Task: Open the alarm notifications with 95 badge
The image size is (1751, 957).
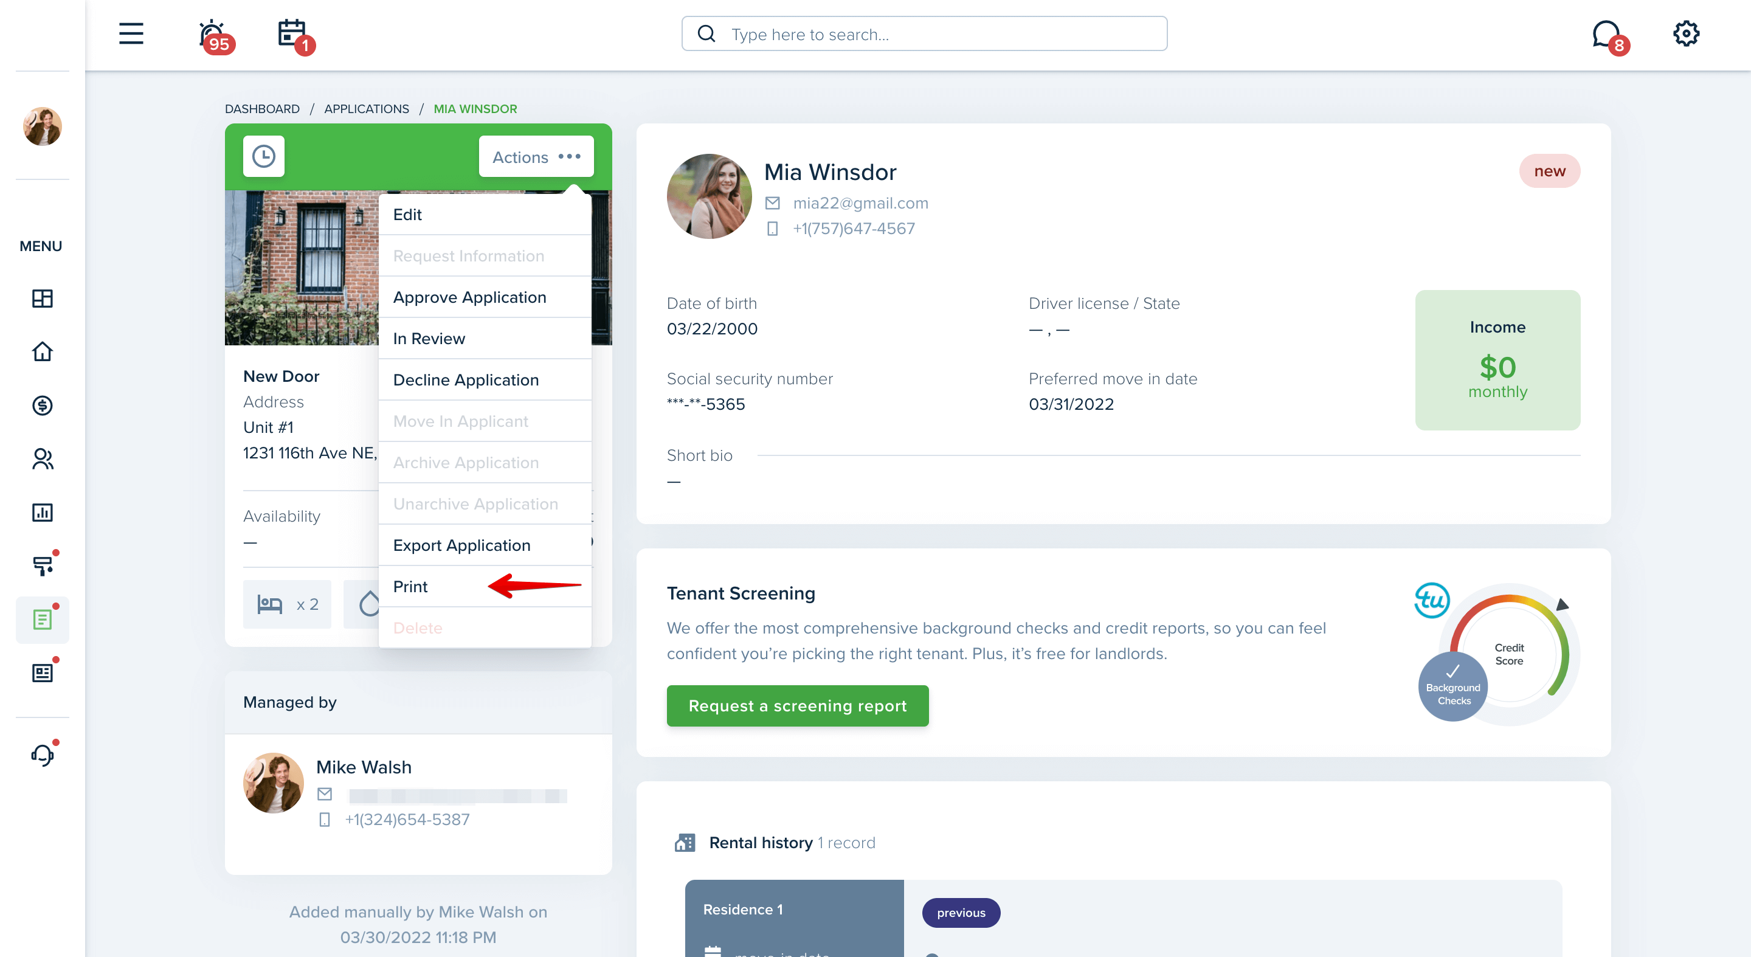Action: [214, 35]
